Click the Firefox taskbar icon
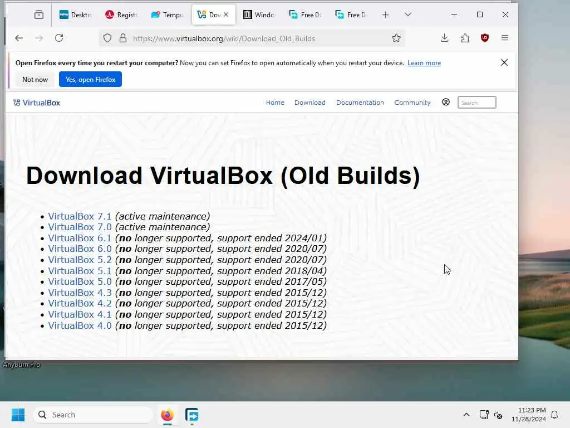 (x=167, y=415)
